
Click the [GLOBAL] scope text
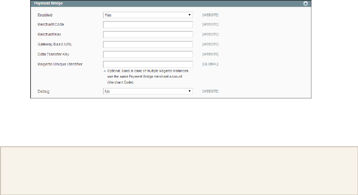210,64
